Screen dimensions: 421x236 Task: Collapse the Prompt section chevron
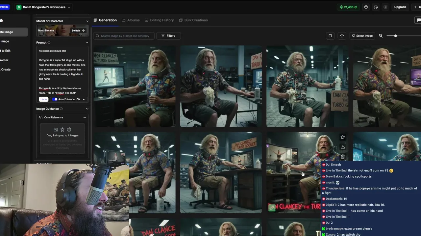pyautogui.click(x=87, y=42)
